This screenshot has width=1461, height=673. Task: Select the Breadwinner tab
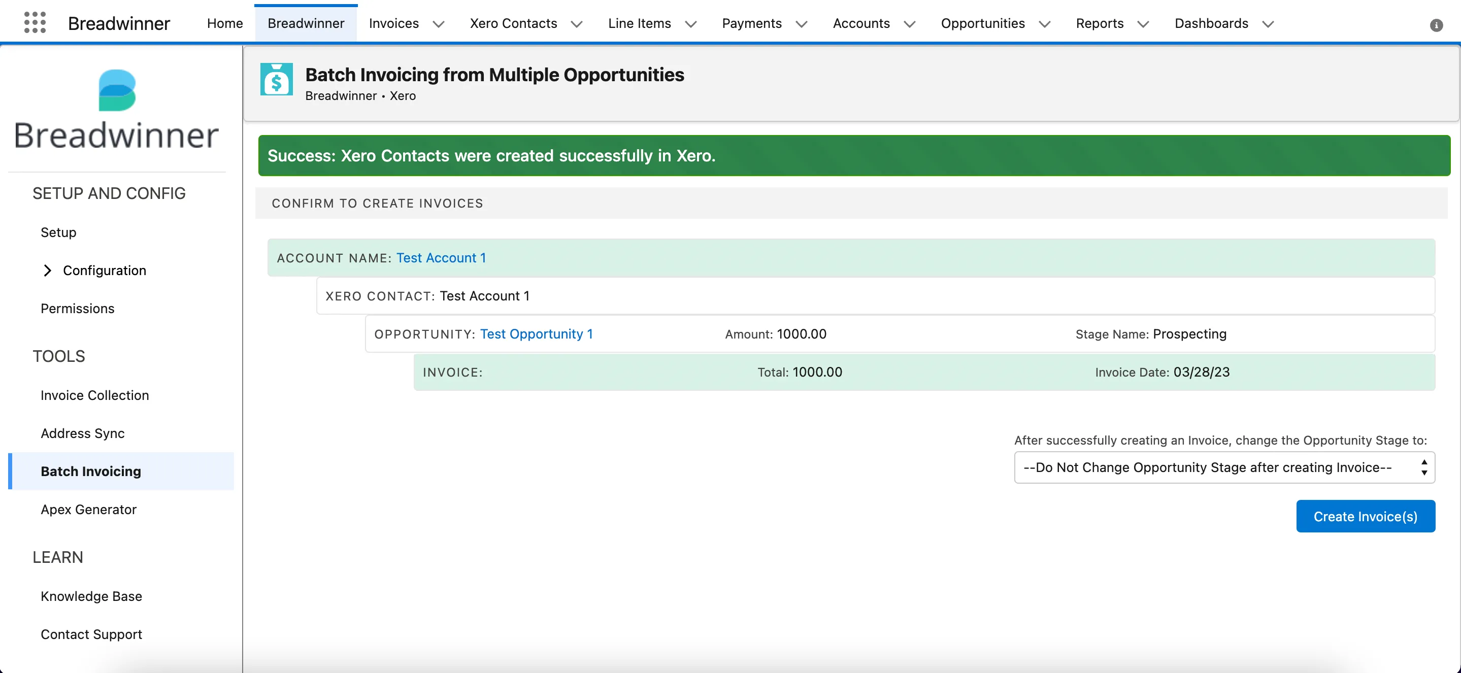306,23
